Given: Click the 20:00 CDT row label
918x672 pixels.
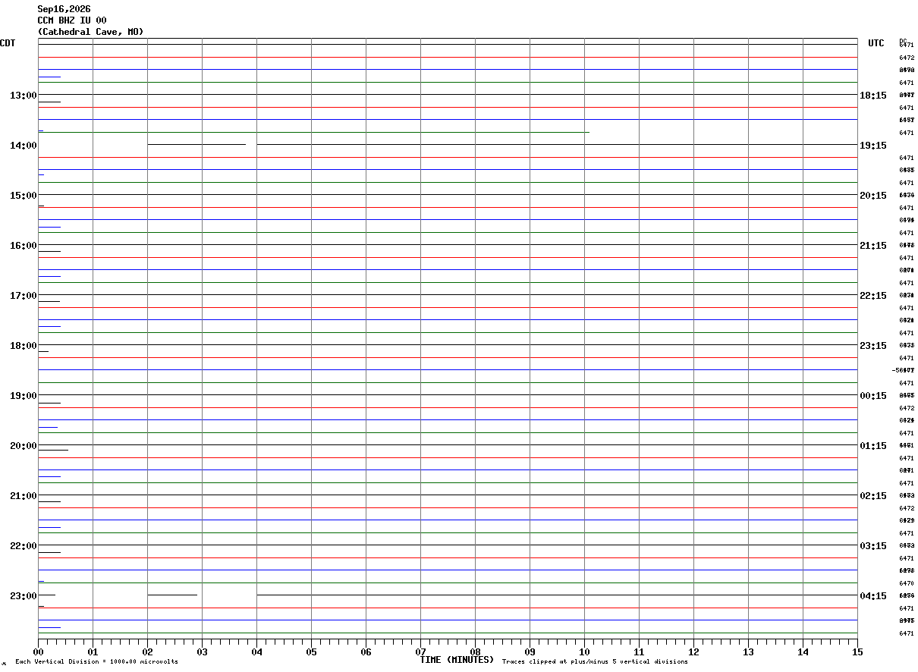Looking at the screenshot, I should click(23, 446).
